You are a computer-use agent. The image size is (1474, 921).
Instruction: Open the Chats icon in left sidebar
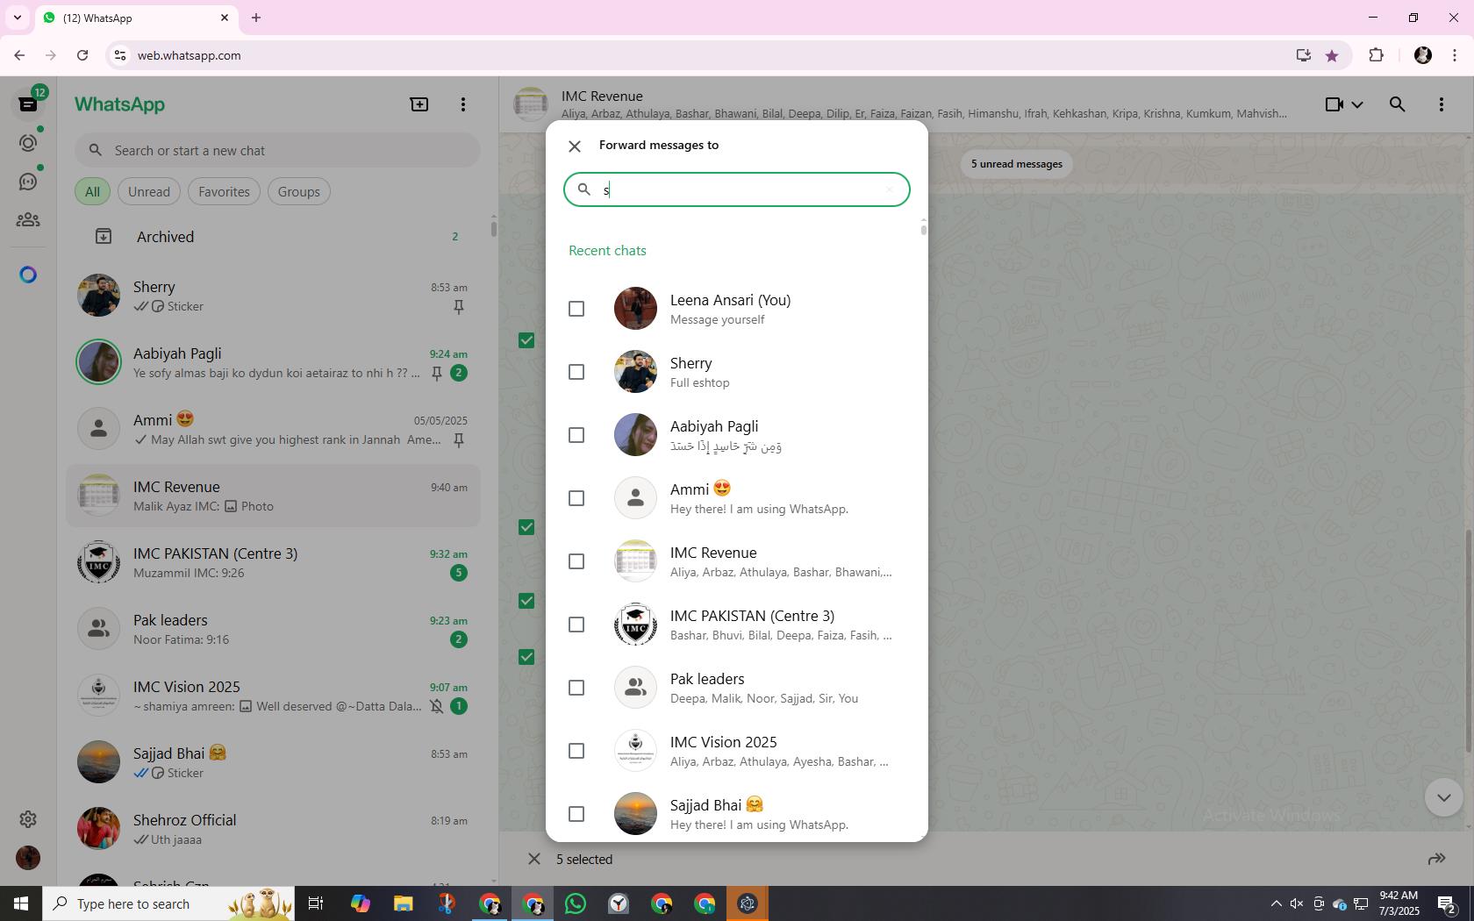pyautogui.click(x=28, y=104)
